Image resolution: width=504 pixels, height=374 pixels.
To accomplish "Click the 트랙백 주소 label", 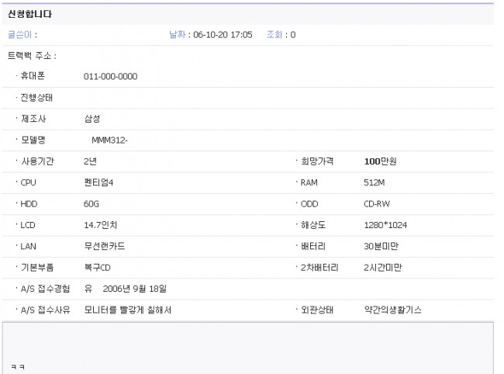I will pyautogui.click(x=32, y=56).
